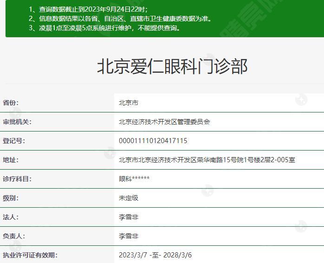This screenshot has width=324, height=263.
Task: Select registration number 000011110120417115
Action: click(x=153, y=141)
